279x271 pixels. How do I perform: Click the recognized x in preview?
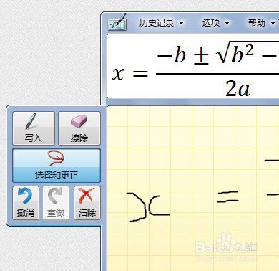pyautogui.click(x=118, y=74)
